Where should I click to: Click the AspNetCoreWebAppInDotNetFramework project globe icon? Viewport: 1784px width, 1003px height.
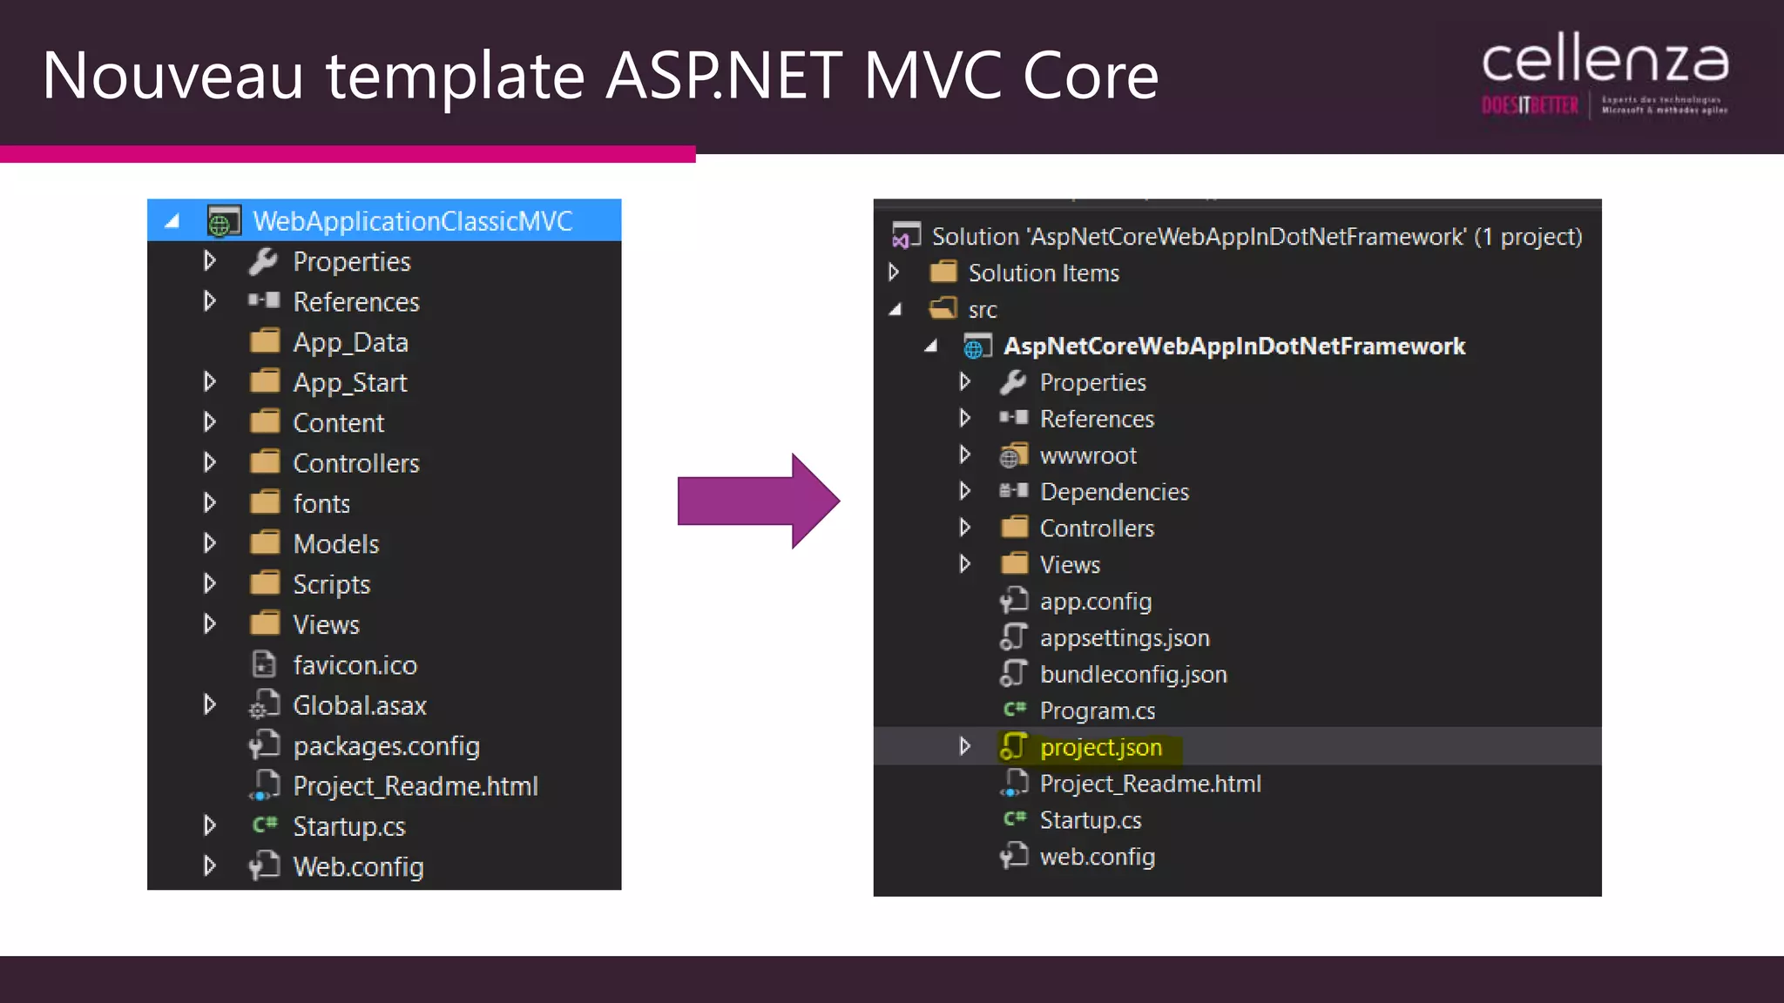(x=977, y=346)
